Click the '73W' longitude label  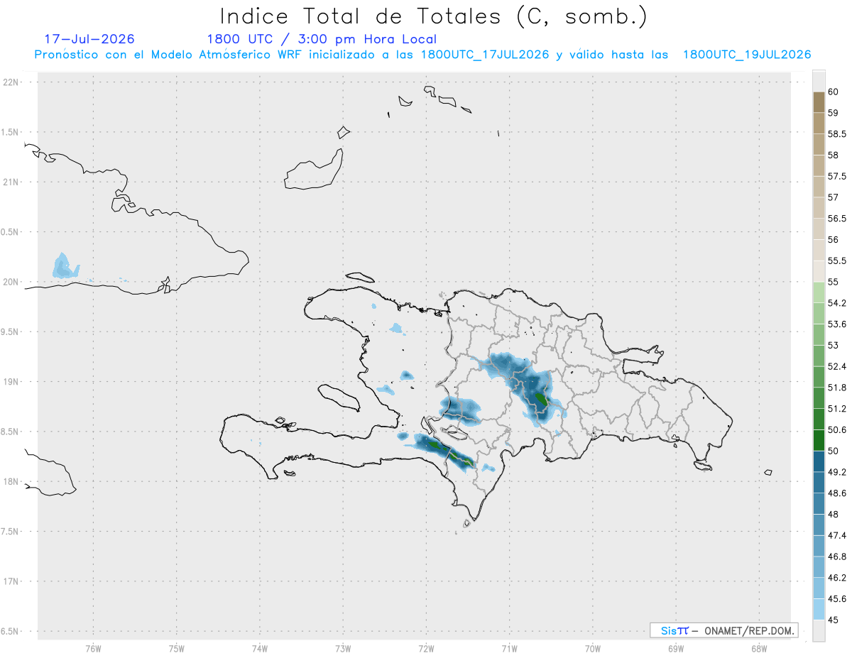[x=343, y=647]
